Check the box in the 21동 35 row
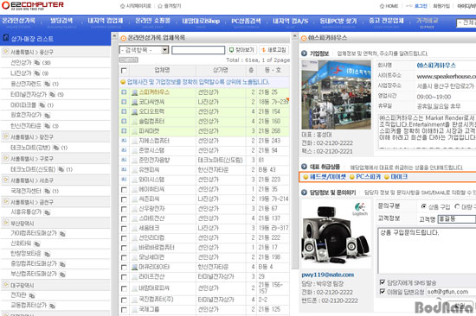This screenshot has width=476, height=316. [124, 190]
